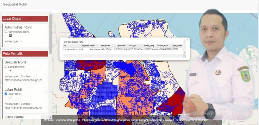This screenshot has height=125, width=259.
Task: Close the jml_penduduk_rohil popup
Action: click(188, 40)
